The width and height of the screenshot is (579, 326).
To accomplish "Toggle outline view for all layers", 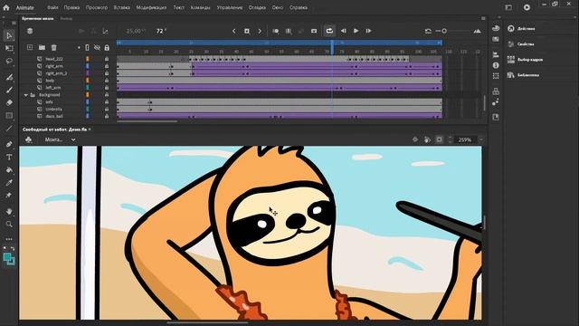I will [87, 48].
